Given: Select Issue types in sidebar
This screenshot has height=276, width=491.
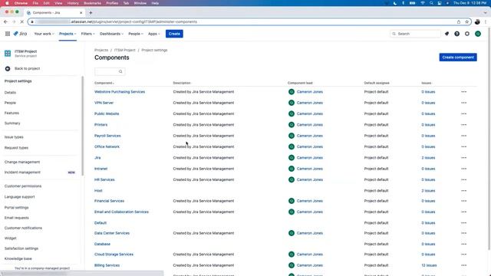Looking at the screenshot, I should coord(14,137).
